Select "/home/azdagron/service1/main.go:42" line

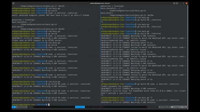click(128, 11)
